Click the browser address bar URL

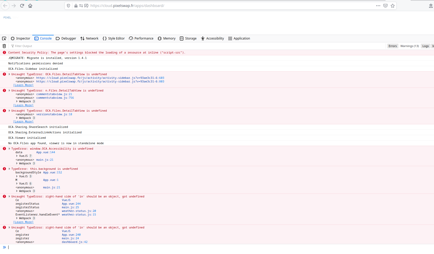point(127,6)
